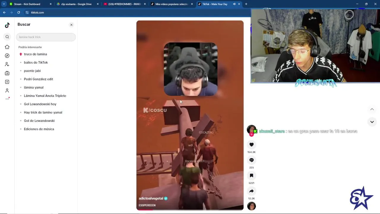The width and height of the screenshot is (380, 214).
Task: Go to previous video with up chevron
Action: pos(372,109)
